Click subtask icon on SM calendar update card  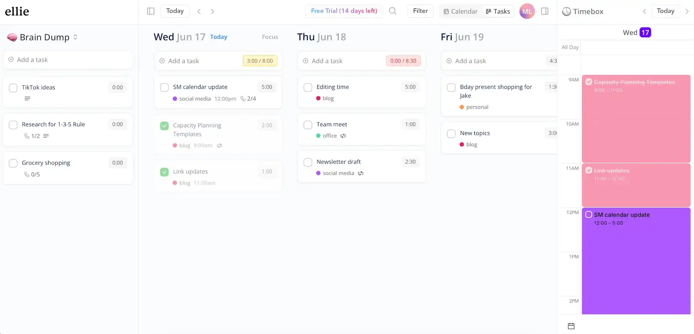[243, 99]
